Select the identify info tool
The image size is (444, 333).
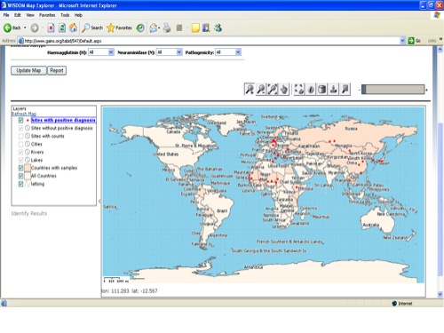tap(311, 89)
